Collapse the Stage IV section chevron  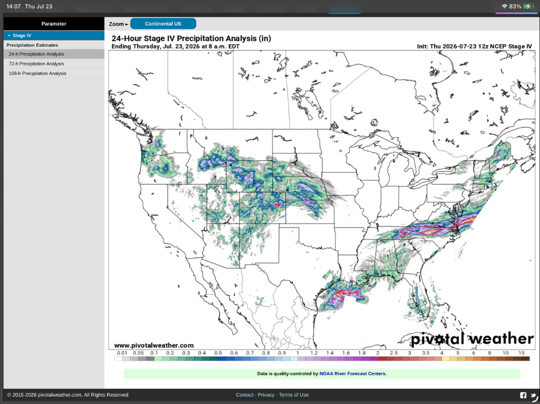[9, 35]
